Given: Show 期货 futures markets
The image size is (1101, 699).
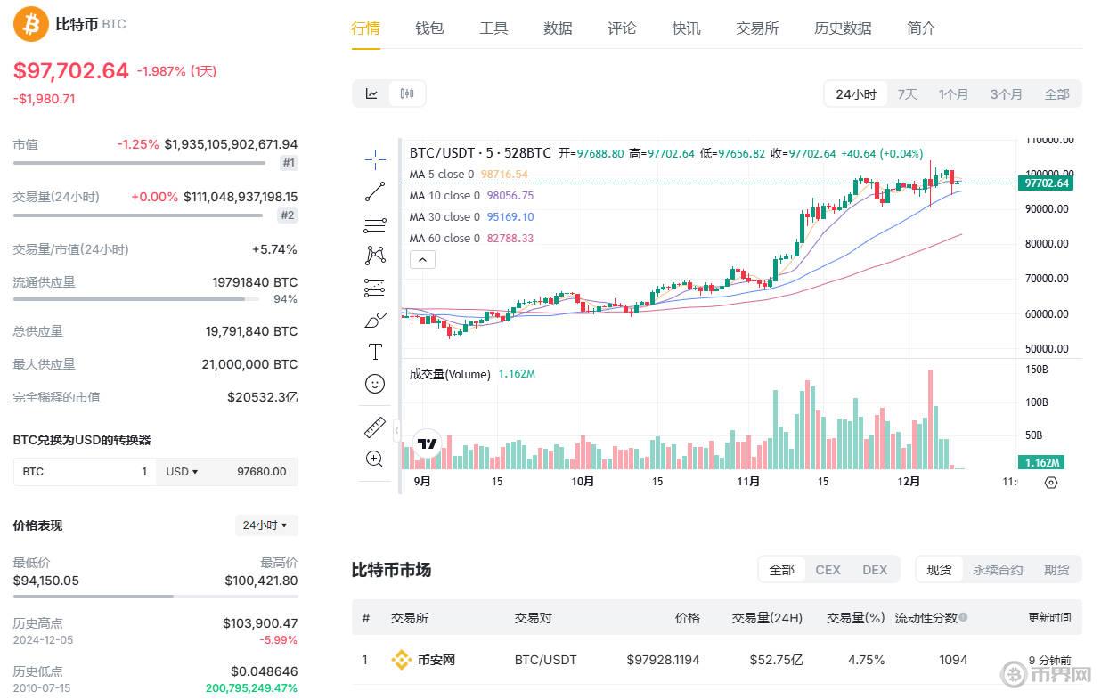Looking at the screenshot, I should click(1056, 569).
